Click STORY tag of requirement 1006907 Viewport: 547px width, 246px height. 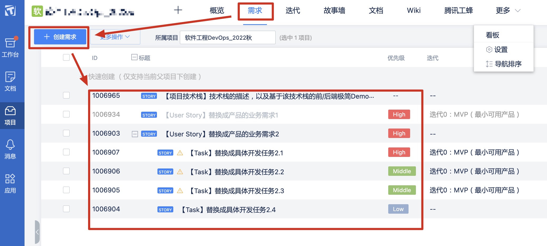[x=165, y=153]
